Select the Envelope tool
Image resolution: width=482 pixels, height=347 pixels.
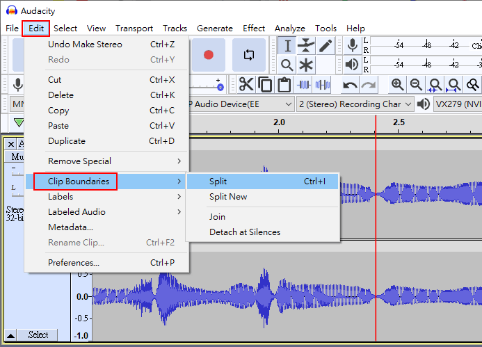(306, 46)
